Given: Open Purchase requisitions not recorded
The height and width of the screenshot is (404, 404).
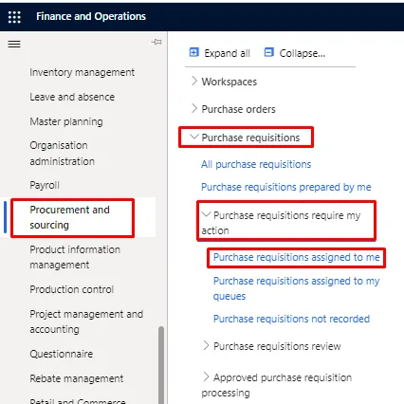Looking at the screenshot, I should pyautogui.click(x=291, y=319).
